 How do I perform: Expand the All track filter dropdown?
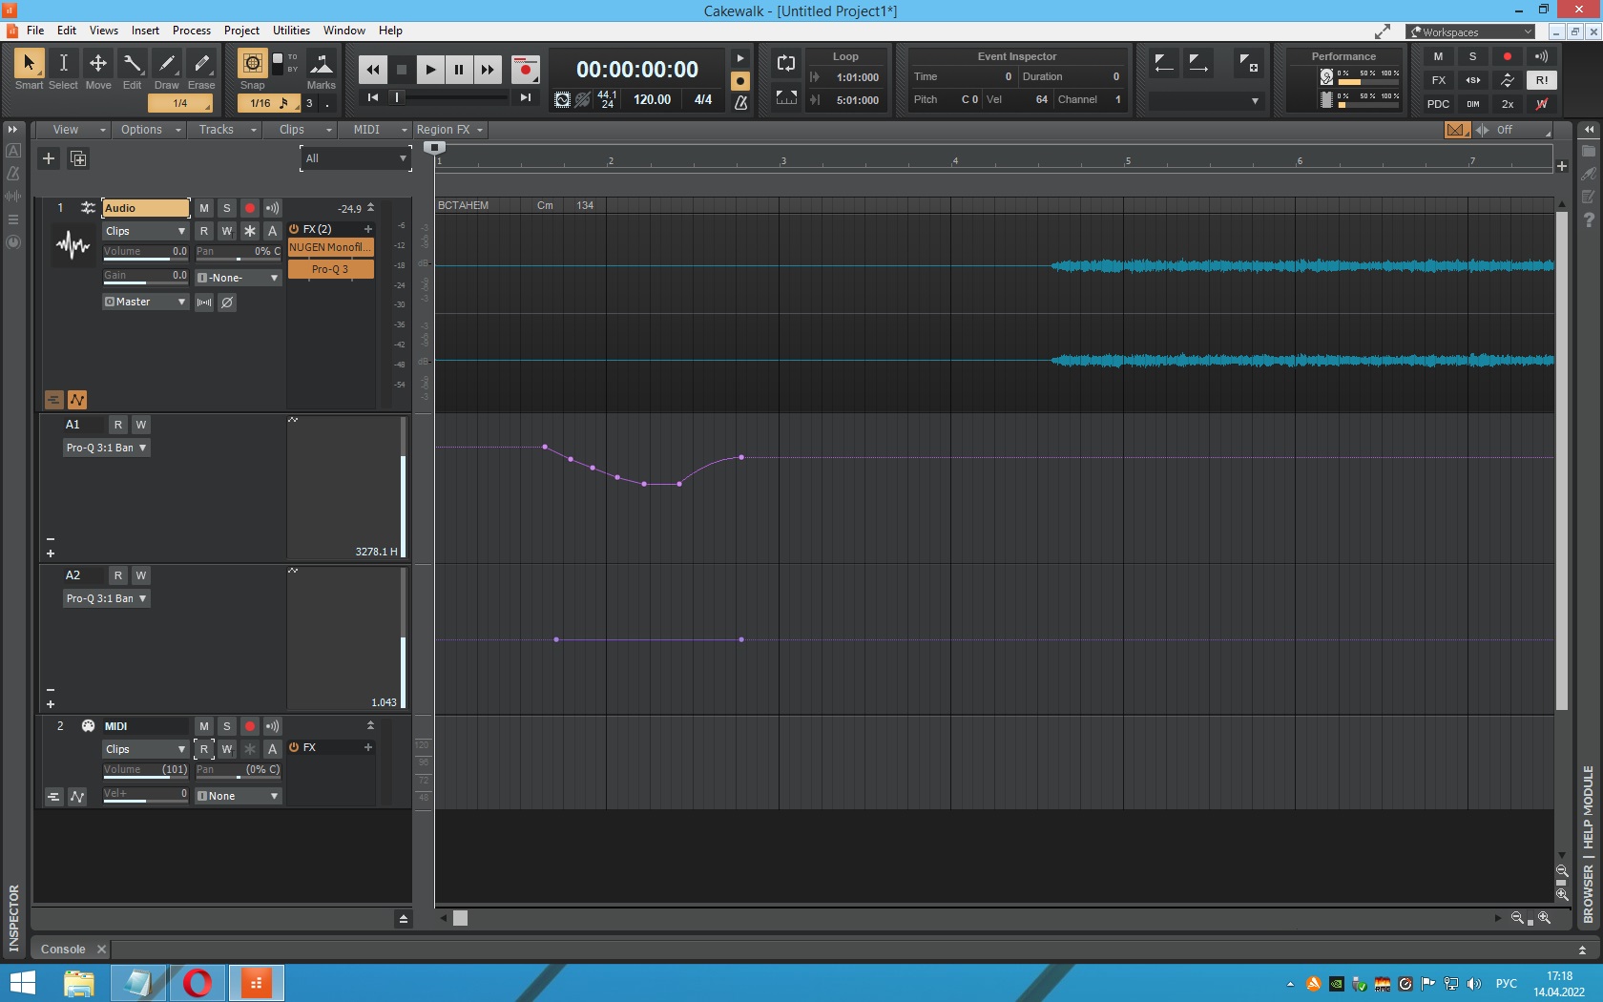pyautogui.click(x=356, y=158)
